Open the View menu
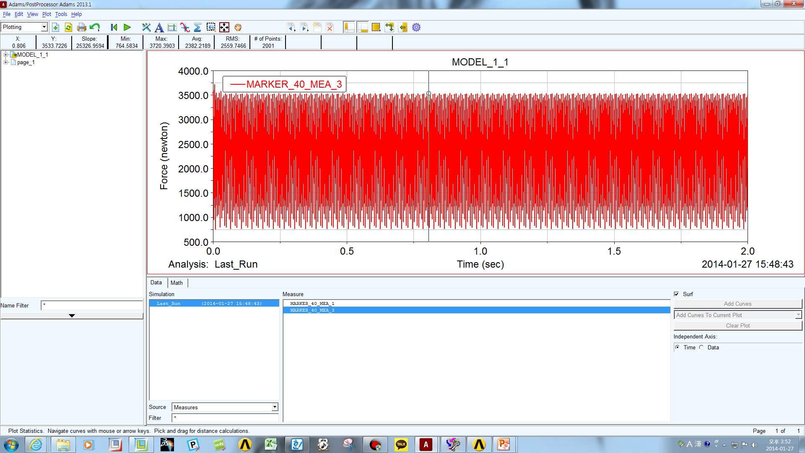Image resolution: width=805 pixels, height=453 pixels. point(32,14)
